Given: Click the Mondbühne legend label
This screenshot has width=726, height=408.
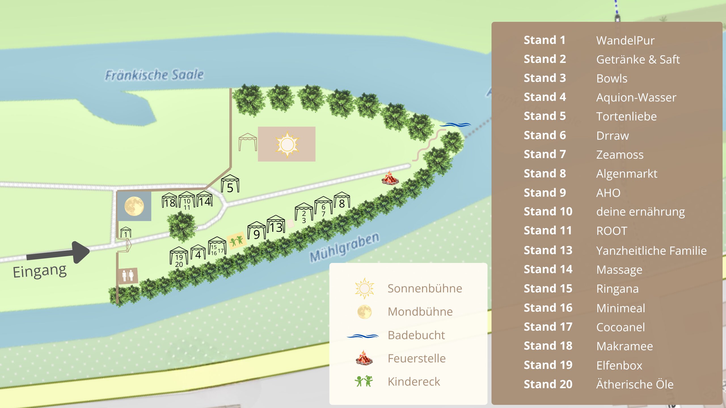Looking at the screenshot, I should (420, 312).
